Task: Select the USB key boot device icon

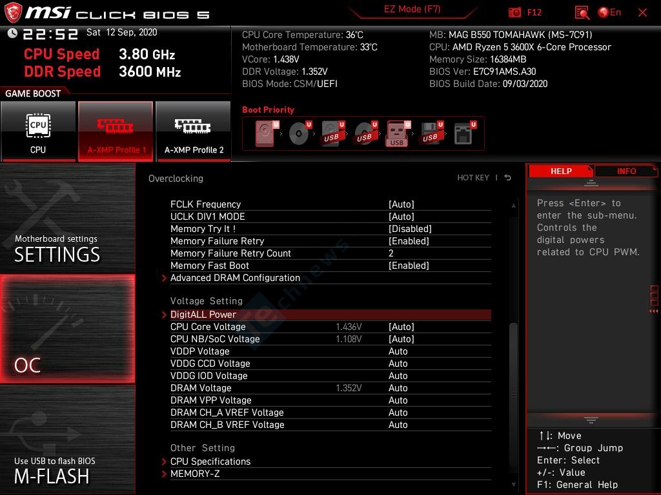Action: point(398,133)
